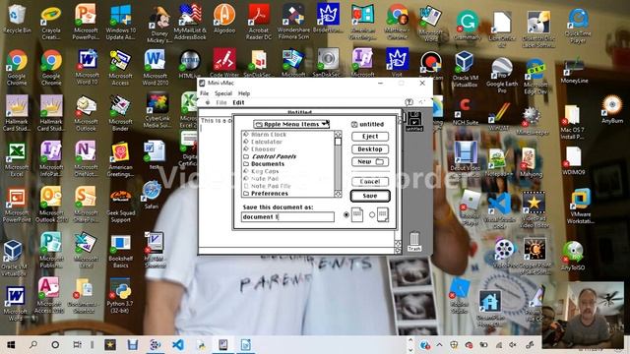Open Task View on the taskbar

point(77,345)
